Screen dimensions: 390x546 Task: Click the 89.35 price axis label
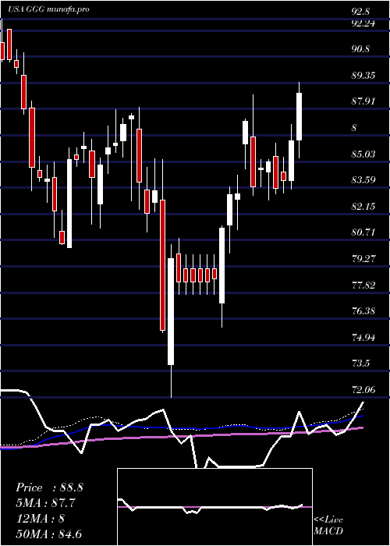tap(363, 75)
